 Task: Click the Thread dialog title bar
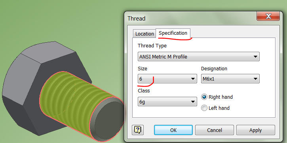pyautogui.click(x=190, y=18)
